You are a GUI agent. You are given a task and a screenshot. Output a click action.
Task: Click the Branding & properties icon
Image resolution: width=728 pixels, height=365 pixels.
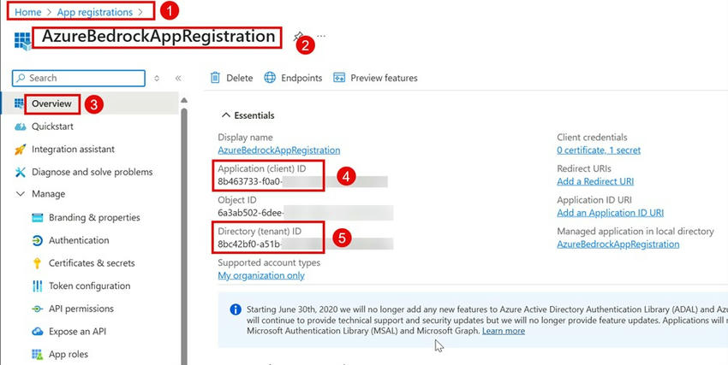tap(37, 218)
